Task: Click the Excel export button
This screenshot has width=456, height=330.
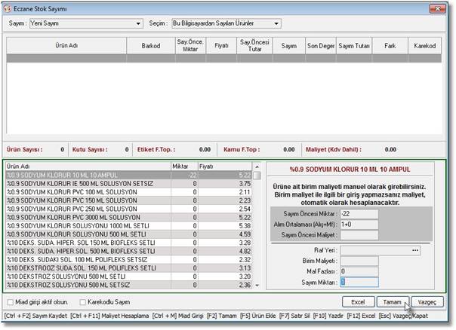Action: [x=358, y=301]
